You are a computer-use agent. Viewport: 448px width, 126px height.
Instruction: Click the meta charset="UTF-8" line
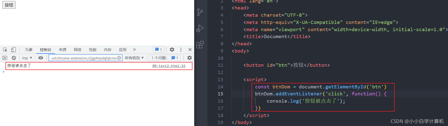pos(275,15)
